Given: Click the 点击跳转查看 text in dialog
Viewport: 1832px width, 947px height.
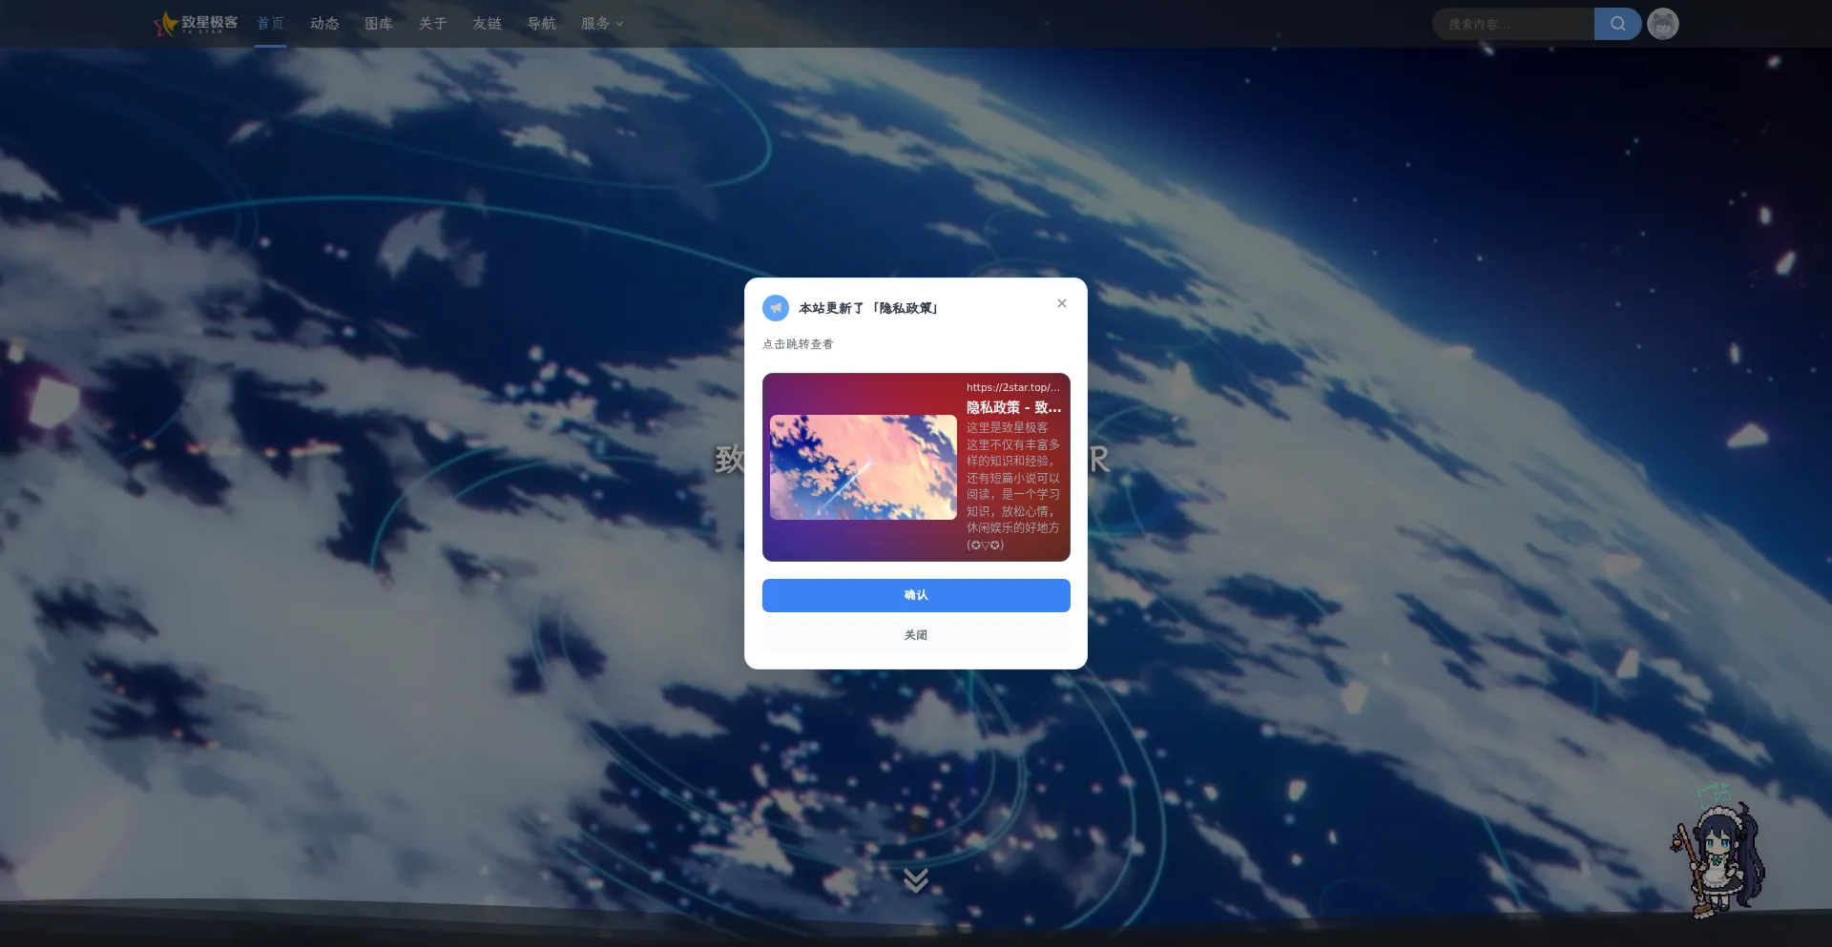Looking at the screenshot, I should [x=798, y=344].
